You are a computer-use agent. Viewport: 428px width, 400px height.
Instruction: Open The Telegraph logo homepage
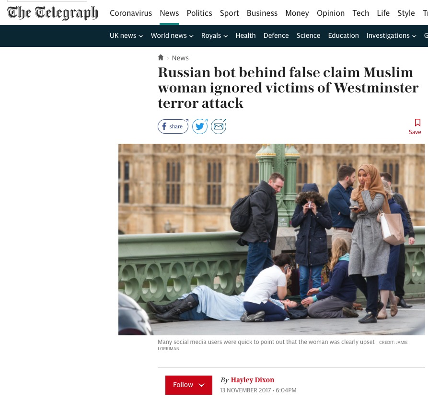(x=52, y=13)
